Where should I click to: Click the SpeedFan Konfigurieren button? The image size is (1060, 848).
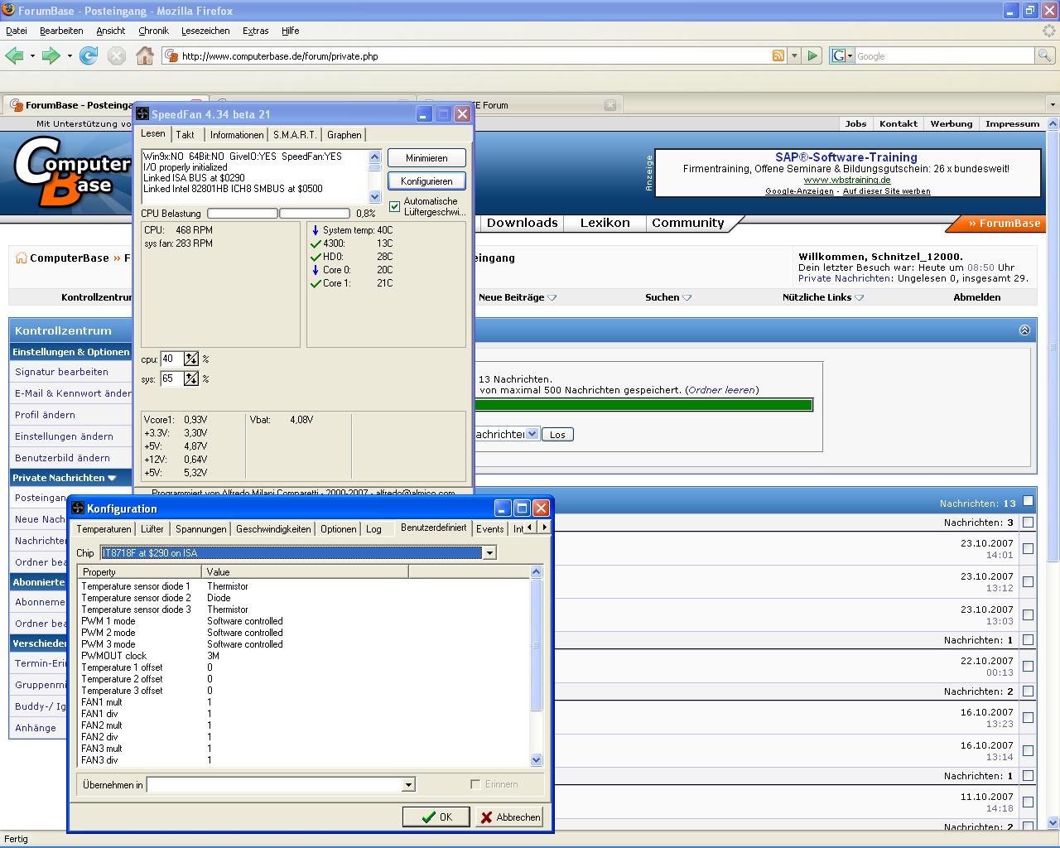point(426,181)
